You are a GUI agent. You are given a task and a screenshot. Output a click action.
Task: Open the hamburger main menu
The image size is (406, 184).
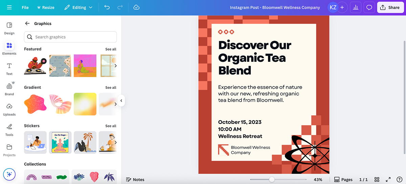pyautogui.click(x=9, y=7)
